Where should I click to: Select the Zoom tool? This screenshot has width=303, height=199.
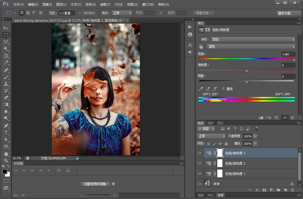pyautogui.click(x=6, y=161)
